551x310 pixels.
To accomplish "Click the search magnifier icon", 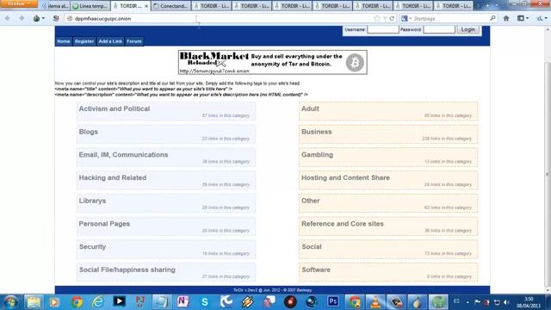I will pyautogui.click(x=492, y=18).
